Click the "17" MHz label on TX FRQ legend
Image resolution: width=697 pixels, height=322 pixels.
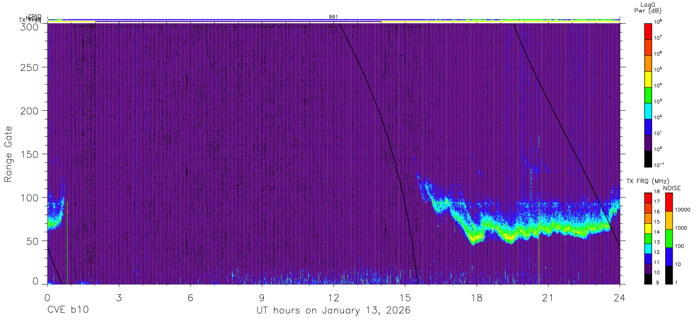(657, 202)
